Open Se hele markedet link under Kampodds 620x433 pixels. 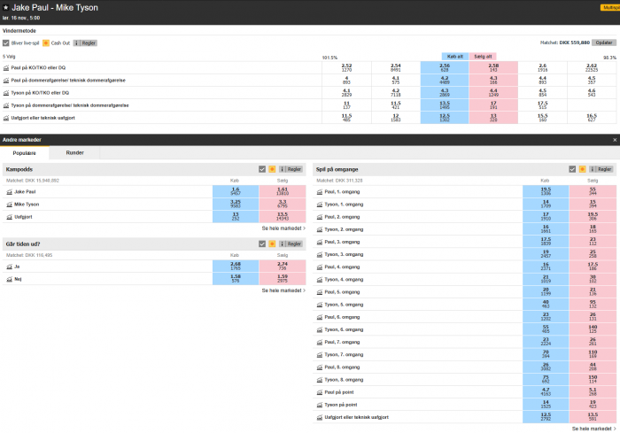[x=283, y=228]
